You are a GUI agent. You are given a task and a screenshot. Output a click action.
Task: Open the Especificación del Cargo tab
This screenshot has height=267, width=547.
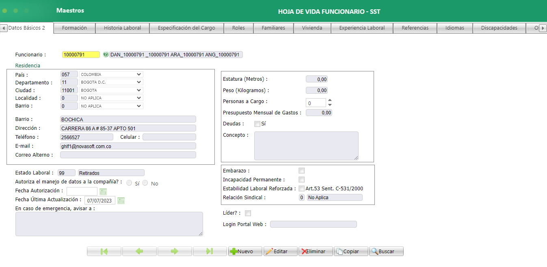[186, 28]
